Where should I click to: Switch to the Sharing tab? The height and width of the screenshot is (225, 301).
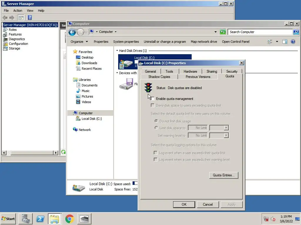[212, 71]
